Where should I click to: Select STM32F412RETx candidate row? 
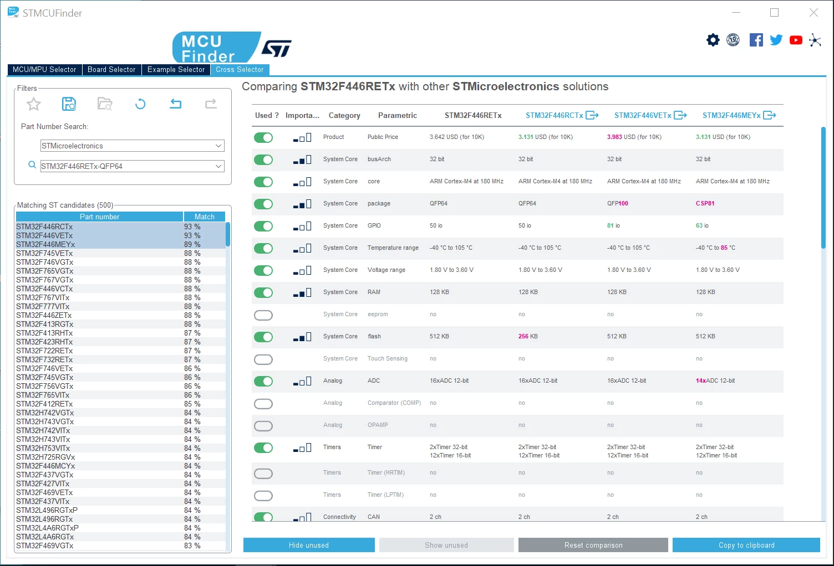point(120,404)
